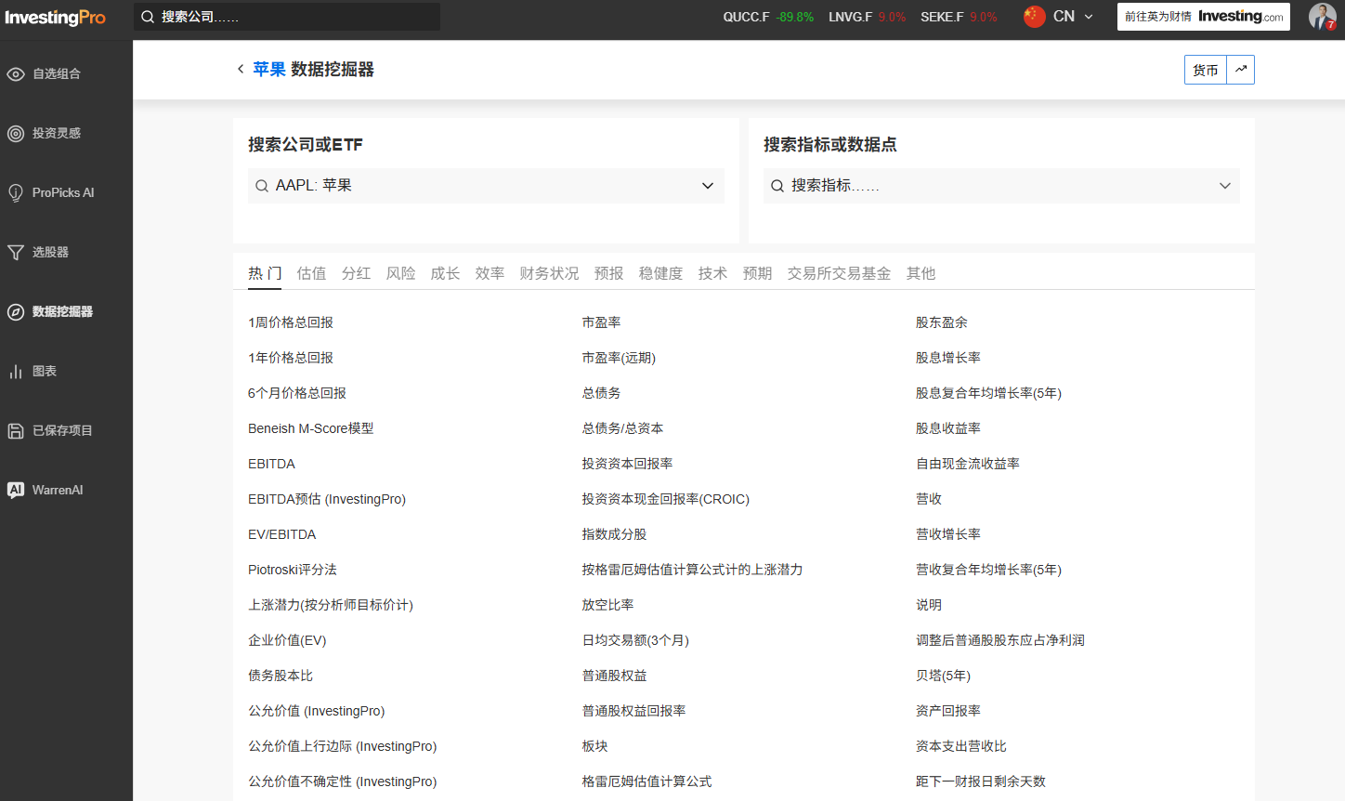
Task: Open the ProPicks AI lightbulb icon
Action: (x=16, y=193)
